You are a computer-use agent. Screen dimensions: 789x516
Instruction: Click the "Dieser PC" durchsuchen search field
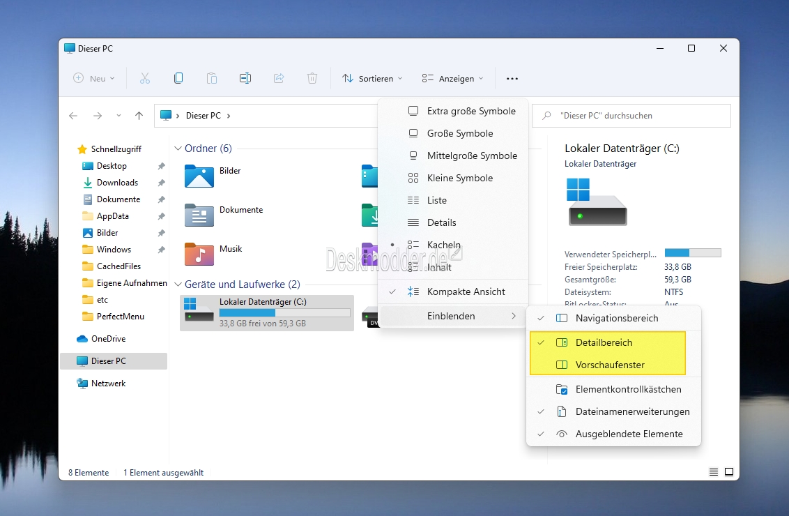point(631,116)
